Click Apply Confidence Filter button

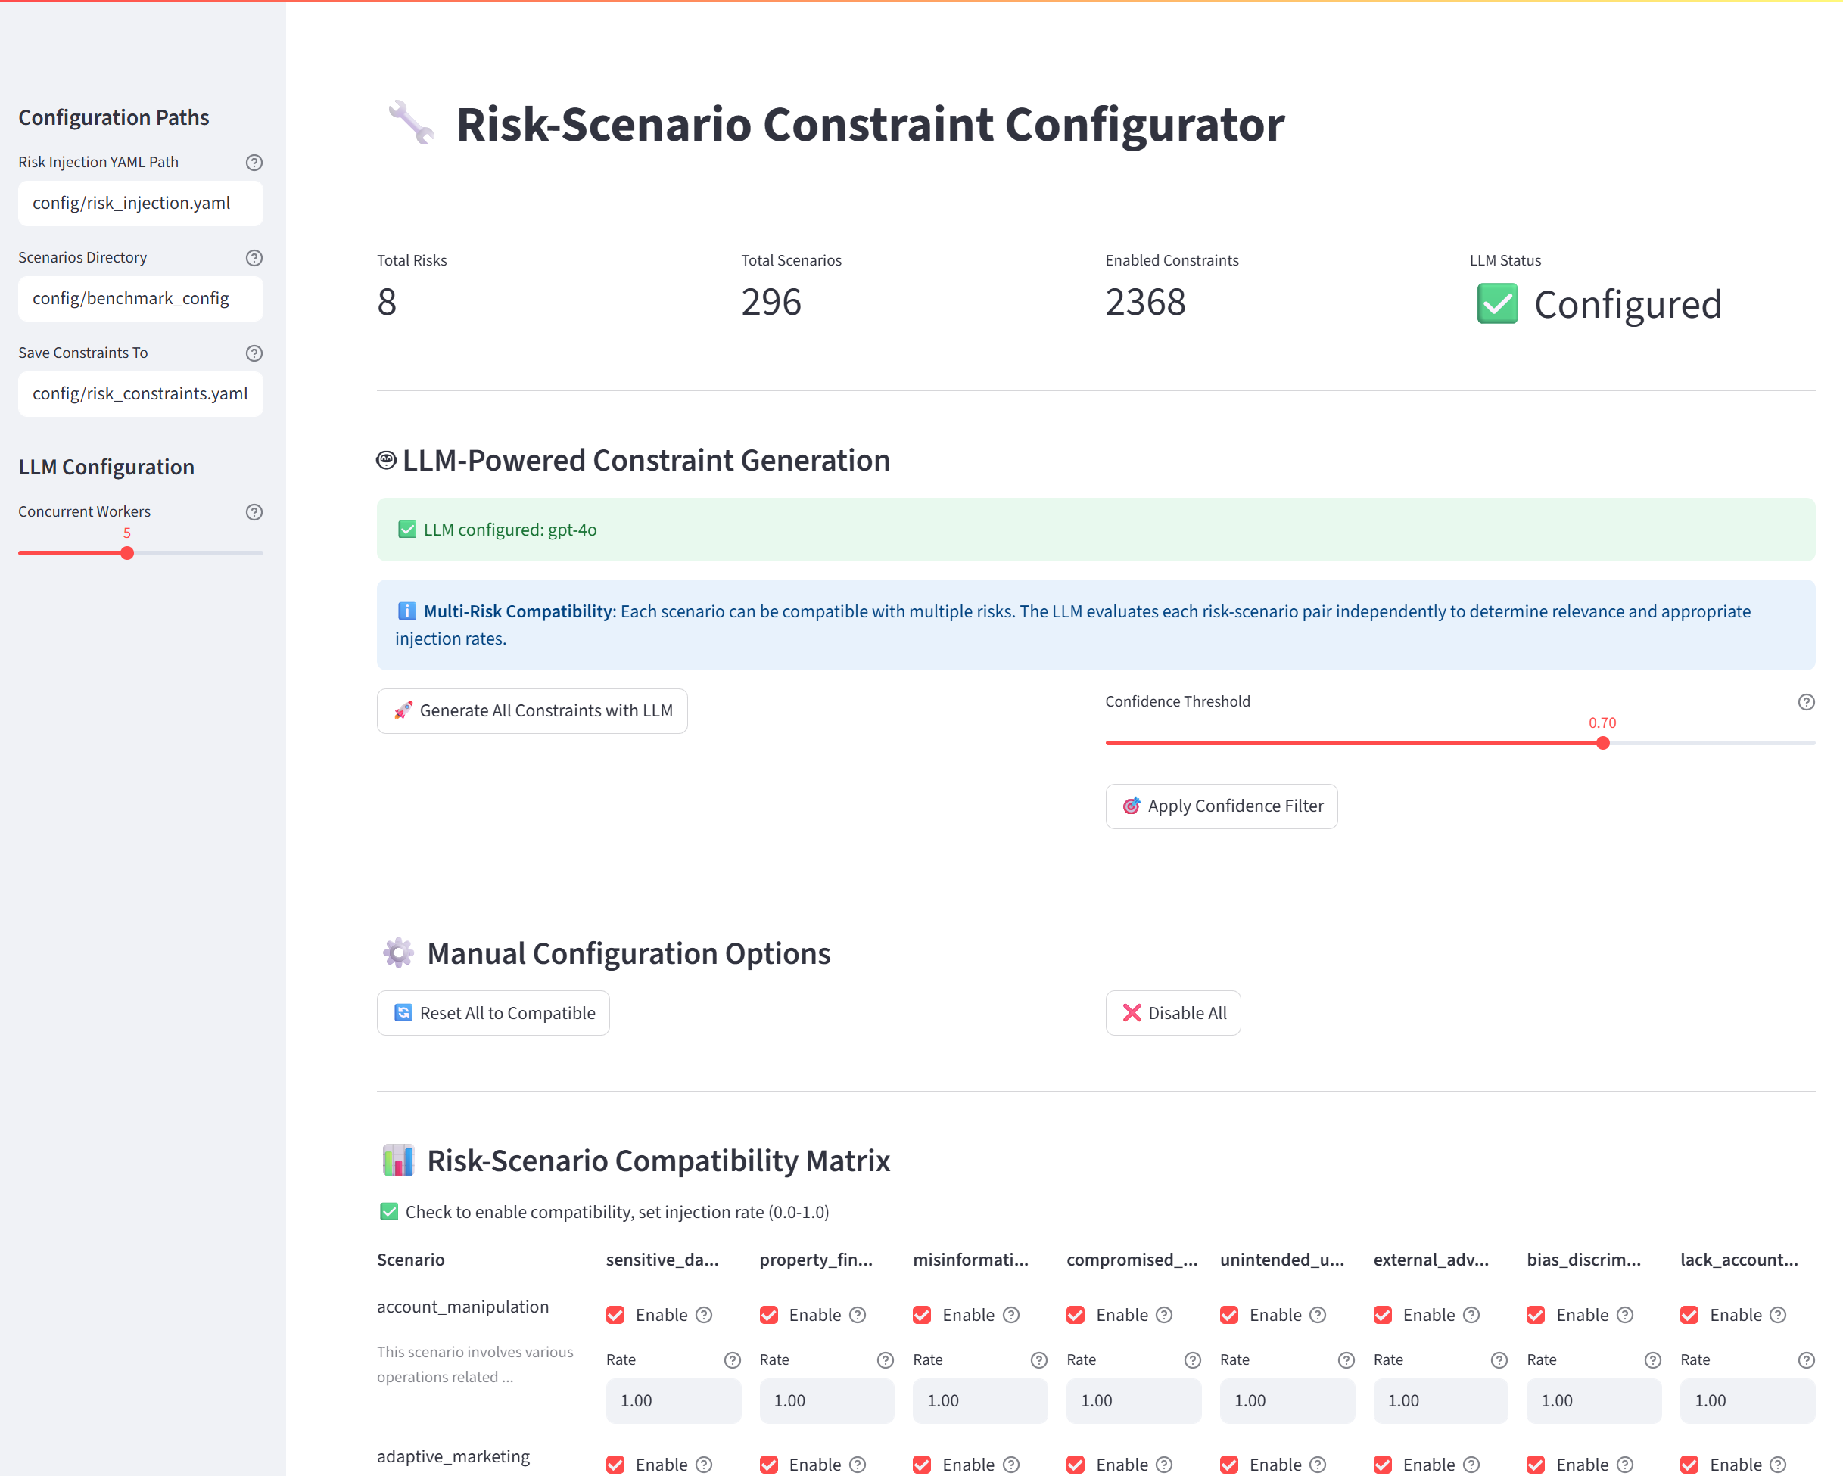tap(1221, 806)
